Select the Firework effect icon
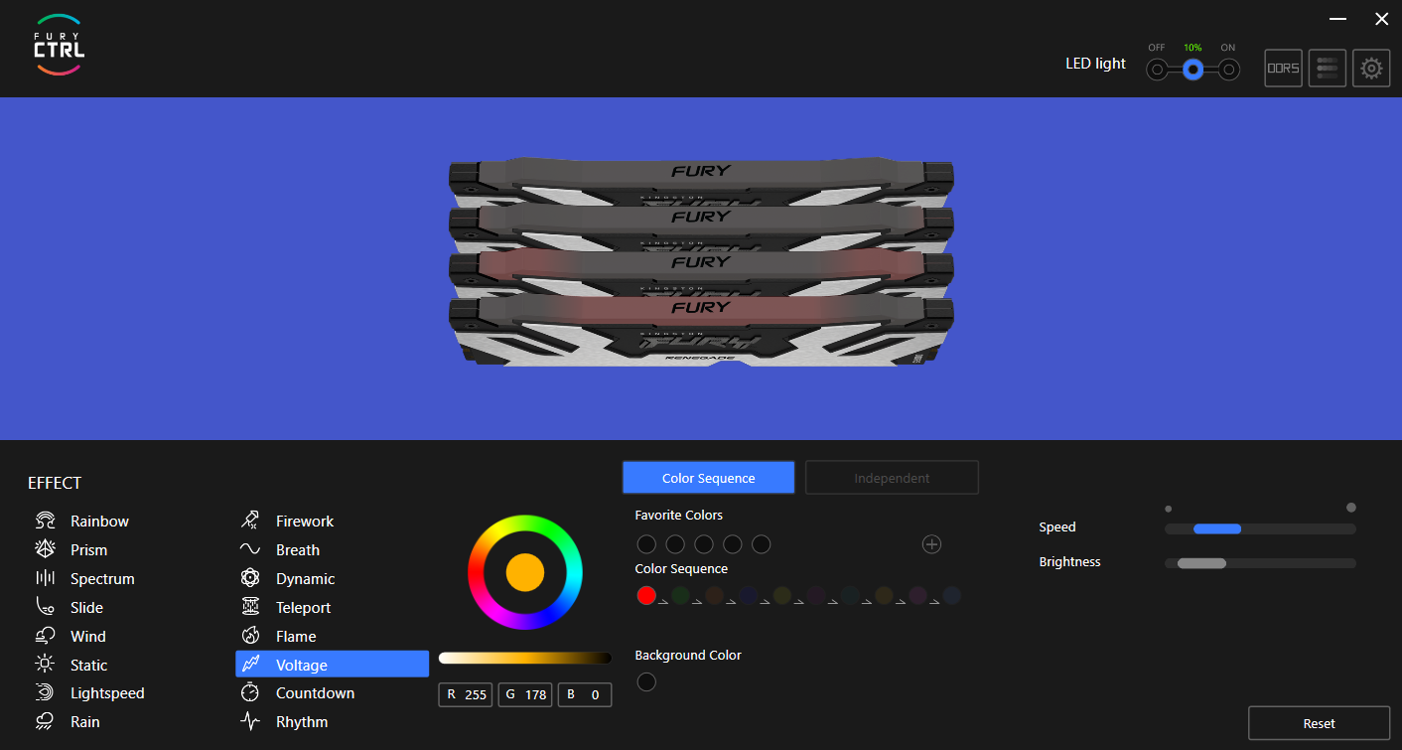This screenshot has height=750, width=1402. (250, 521)
